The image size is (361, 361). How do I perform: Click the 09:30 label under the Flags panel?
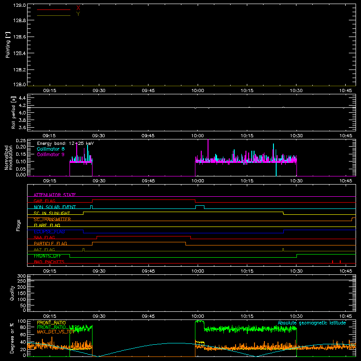pyautogui.click(x=99, y=271)
